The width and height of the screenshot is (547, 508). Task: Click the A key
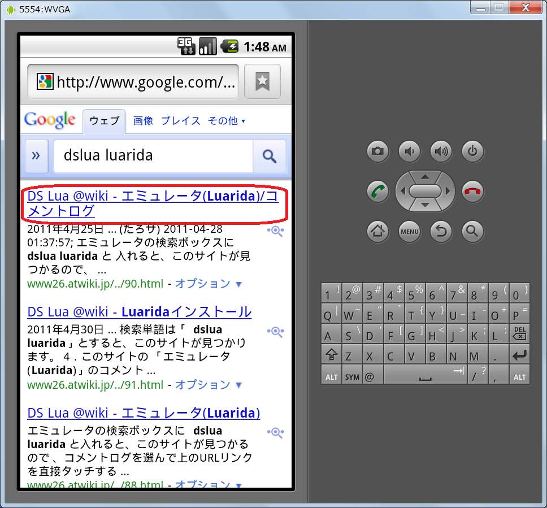pos(331,335)
